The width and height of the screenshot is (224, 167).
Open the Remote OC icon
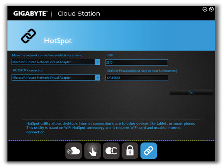pos(111,151)
